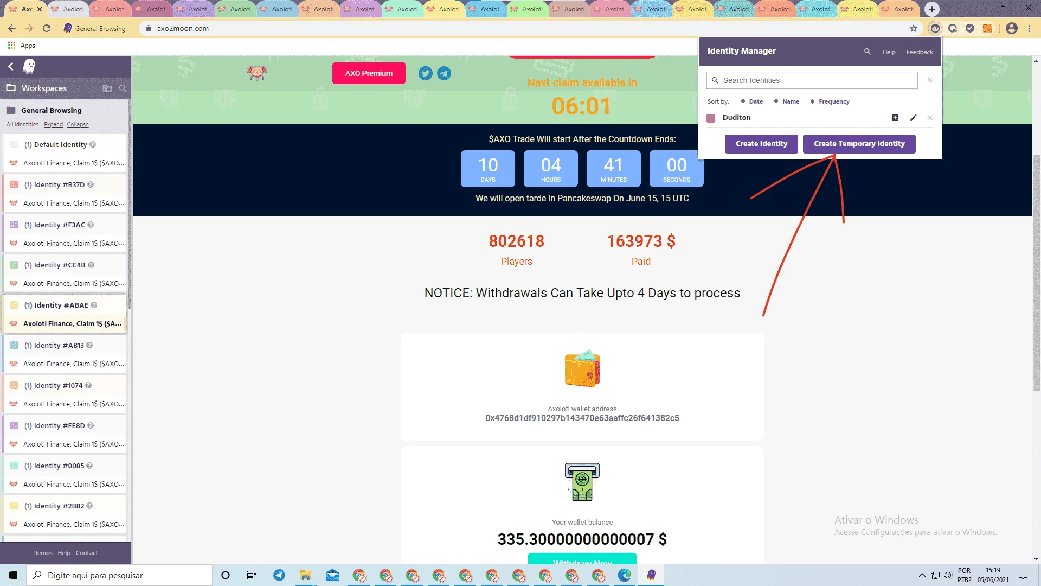This screenshot has width=1041, height=586.
Task: Sort identities by Date
Action: 752,101
